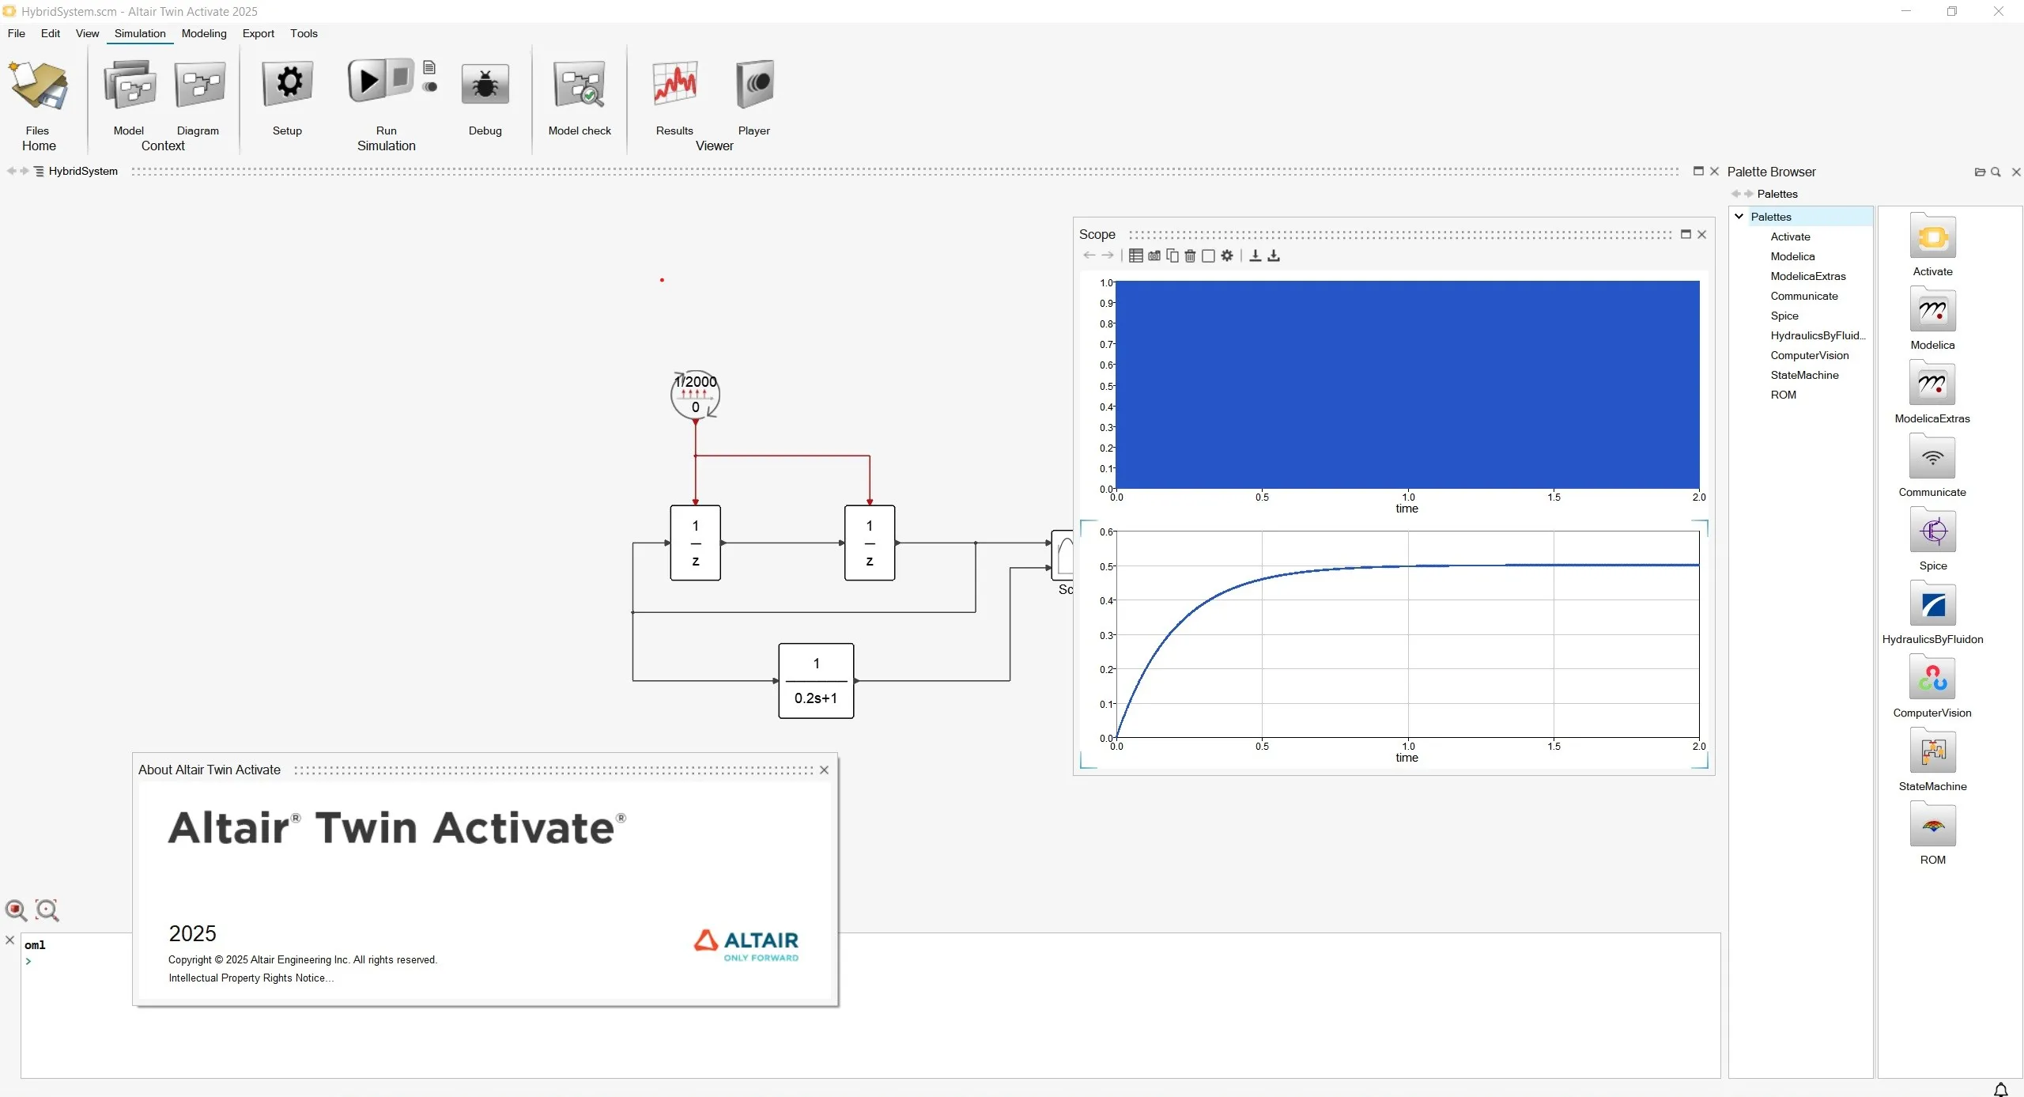Select the 1/(0.2s+1) transfer function block
Viewport: 2024px width, 1097px height.
pyautogui.click(x=816, y=680)
